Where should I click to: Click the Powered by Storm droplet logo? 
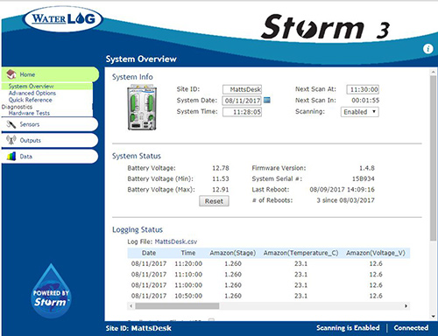coord(51,290)
